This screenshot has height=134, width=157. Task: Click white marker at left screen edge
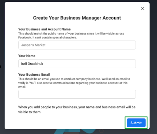pos(0,67)
